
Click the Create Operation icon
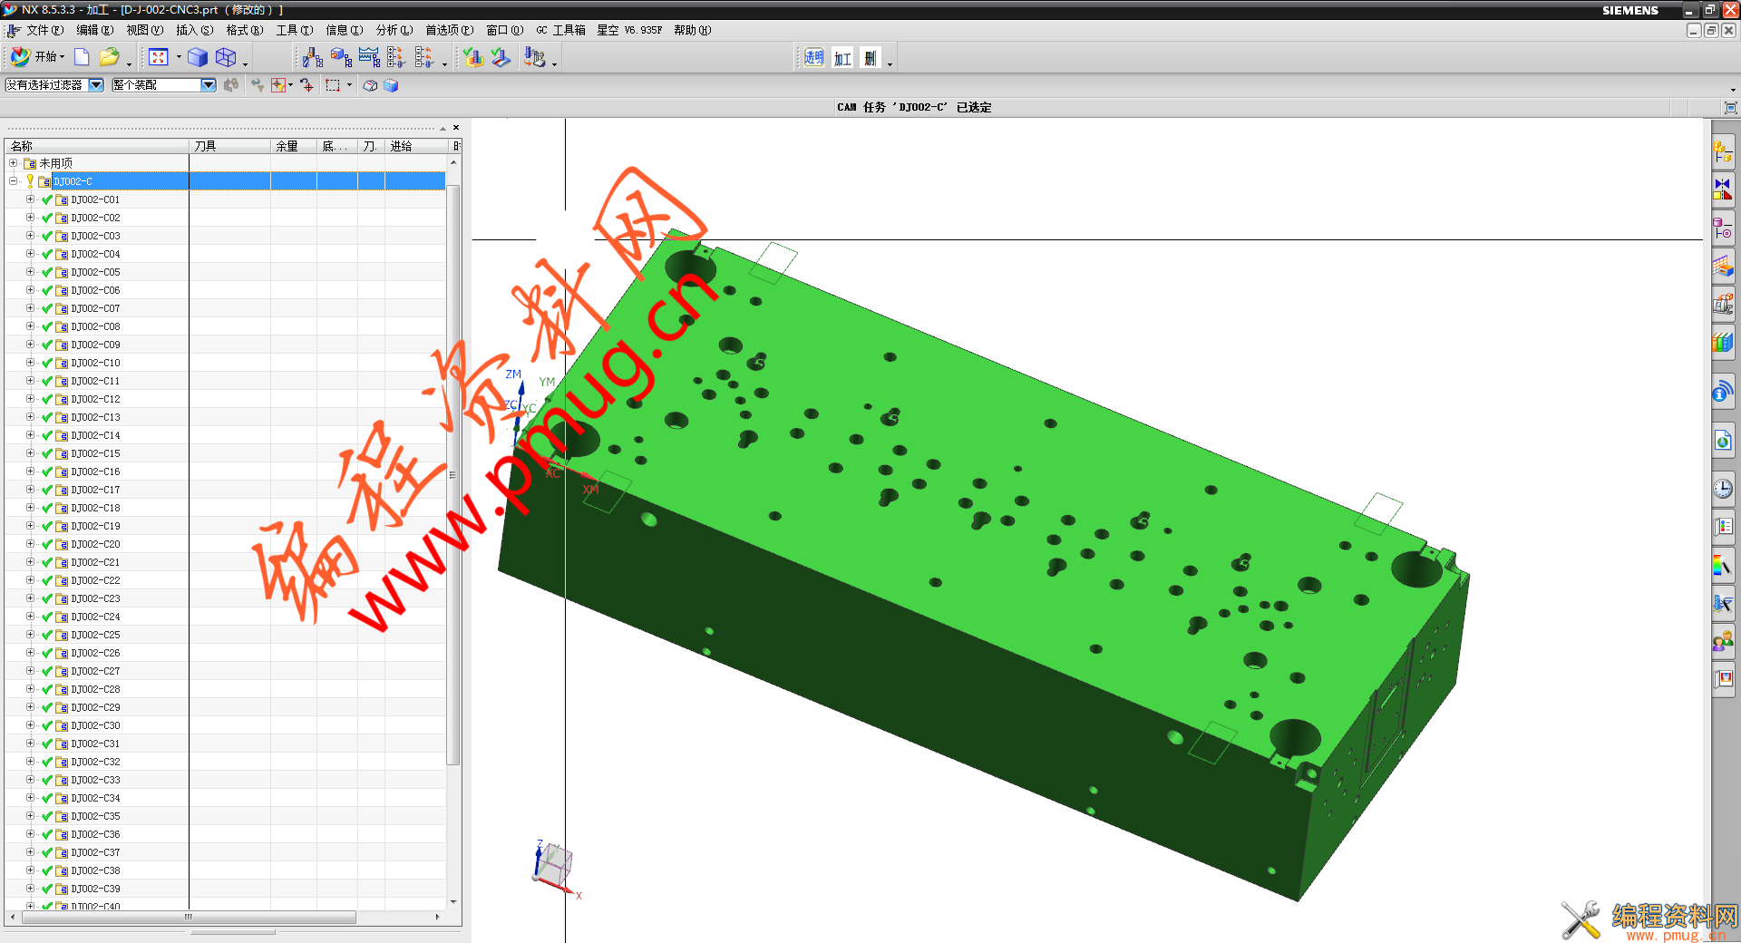click(x=369, y=57)
